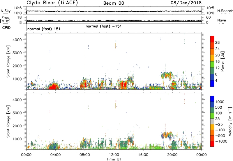Image resolution: width=233 pixels, height=161 pixels.
Task: Click the 'Time UT' axis label
Action: [114, 159]
